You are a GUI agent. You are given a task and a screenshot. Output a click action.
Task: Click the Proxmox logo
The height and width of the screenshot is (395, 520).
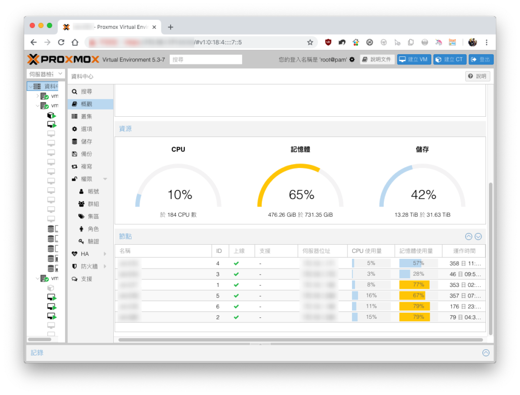[x=63, y=59]
